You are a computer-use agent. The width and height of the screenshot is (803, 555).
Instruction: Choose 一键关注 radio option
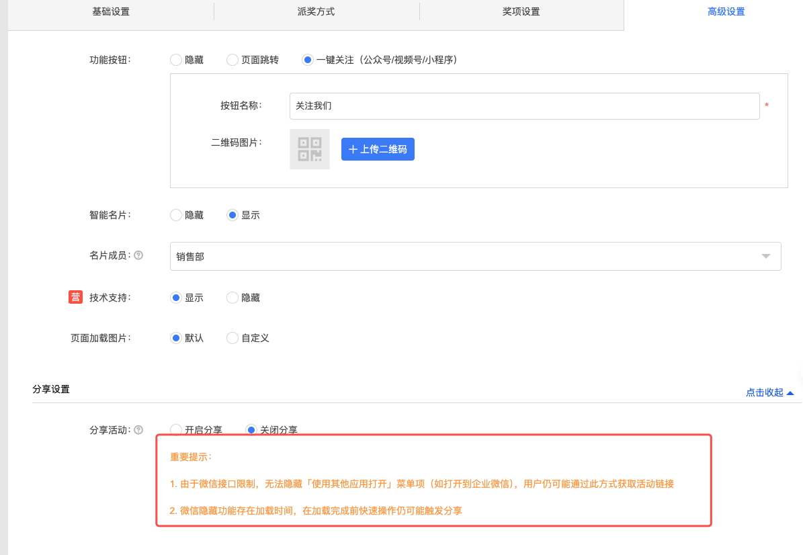[308, 60]
